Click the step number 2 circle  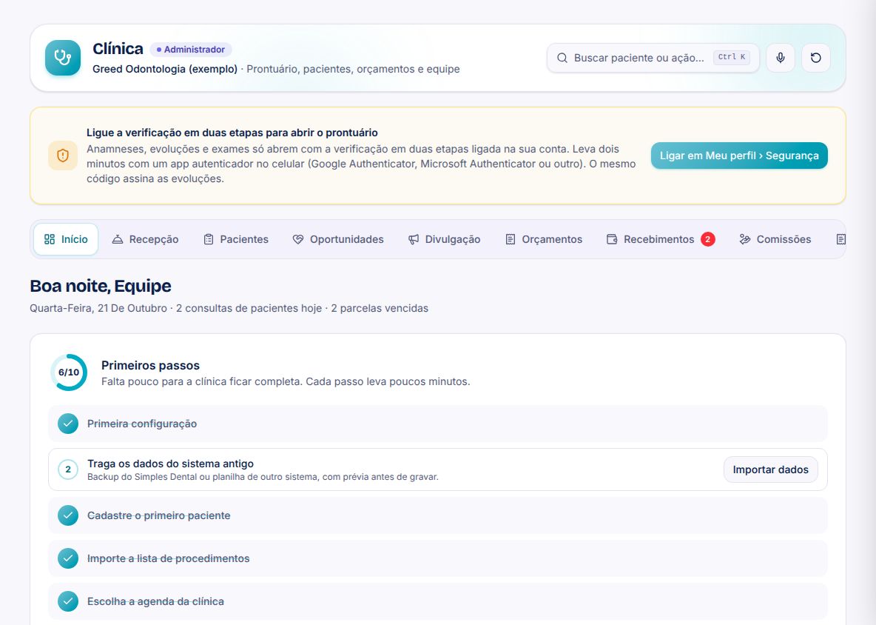click(68, 469)
